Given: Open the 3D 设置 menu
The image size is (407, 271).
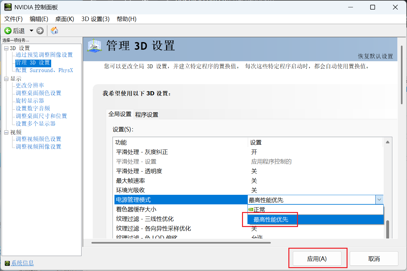Looking at the screenshot, I should pyautogui.click(x=95, y=19).
